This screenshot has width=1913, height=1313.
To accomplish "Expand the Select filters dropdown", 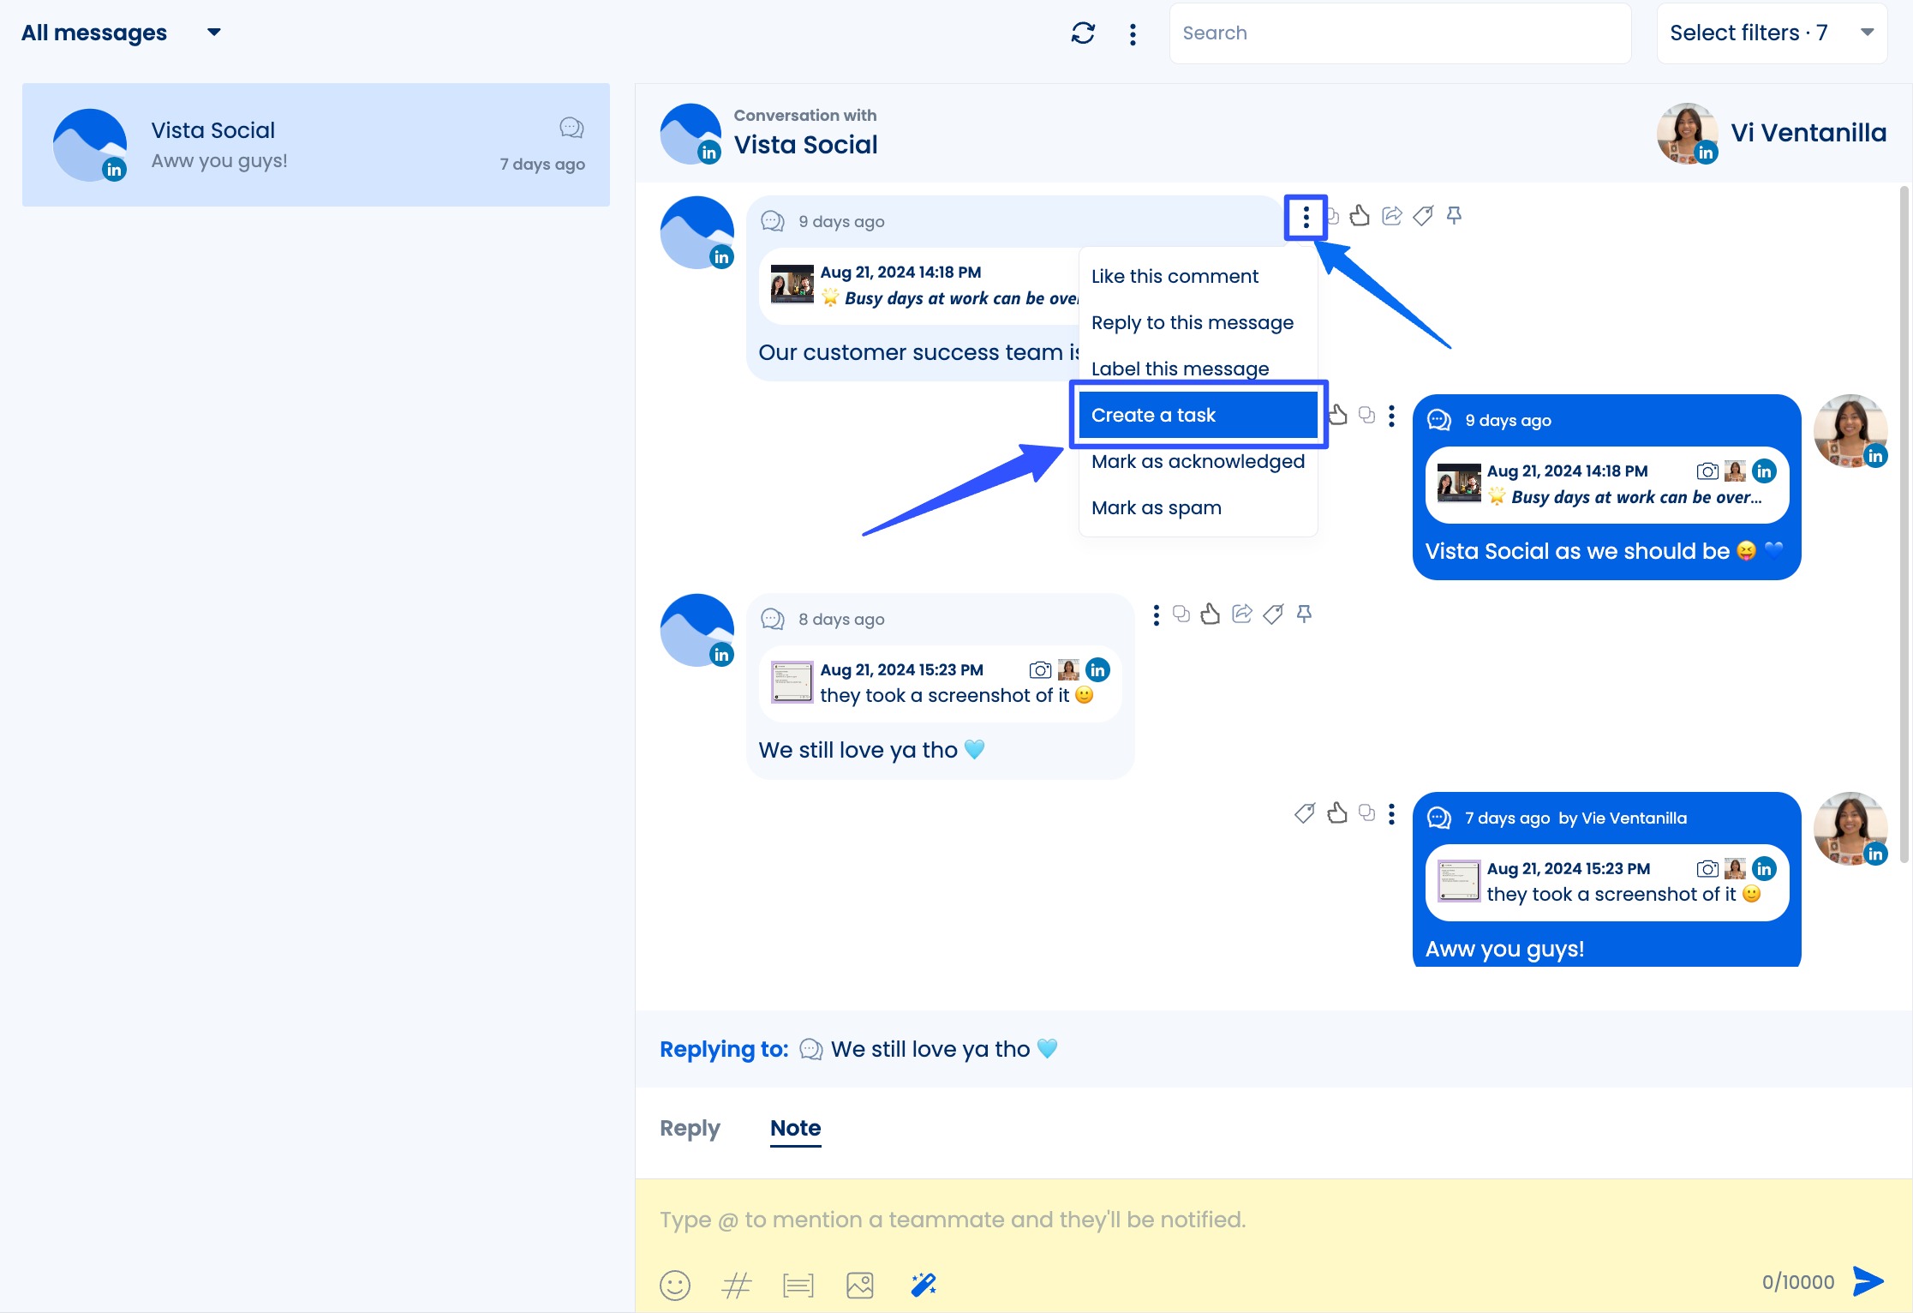I will click(1770, 33).
